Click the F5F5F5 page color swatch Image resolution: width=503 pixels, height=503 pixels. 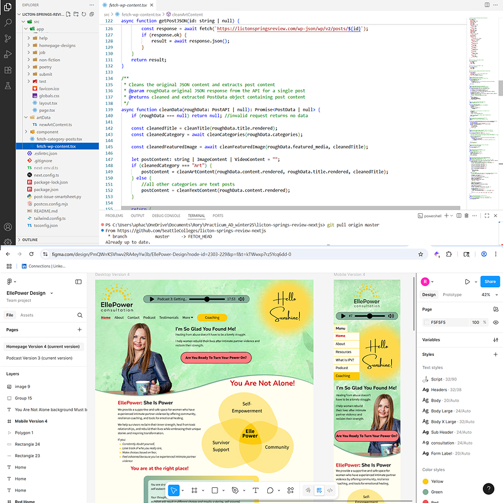[x=427, y=323]
